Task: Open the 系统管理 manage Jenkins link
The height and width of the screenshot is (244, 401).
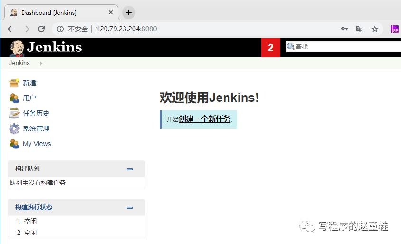Action: coord(36,128)
